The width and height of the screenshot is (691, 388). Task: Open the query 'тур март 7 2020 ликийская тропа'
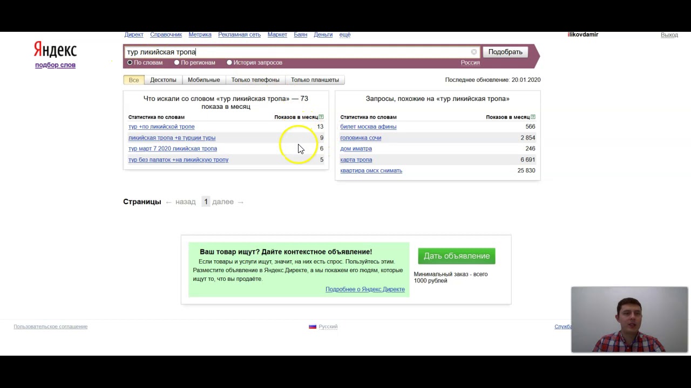click(x=173, y=149)
